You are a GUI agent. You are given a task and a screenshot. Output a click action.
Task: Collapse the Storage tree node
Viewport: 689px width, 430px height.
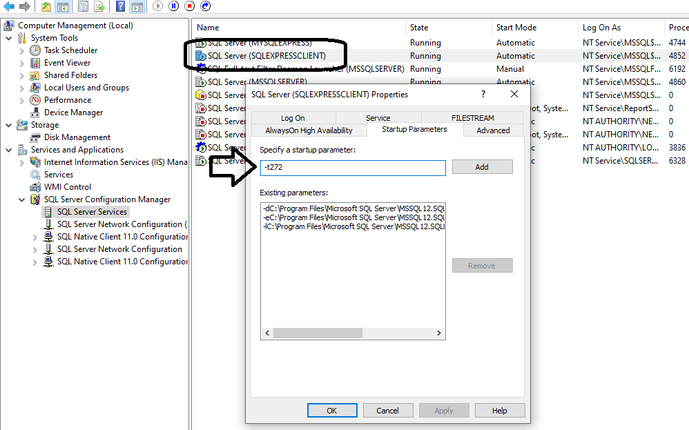pyautogui.click(x=9, y=125)
